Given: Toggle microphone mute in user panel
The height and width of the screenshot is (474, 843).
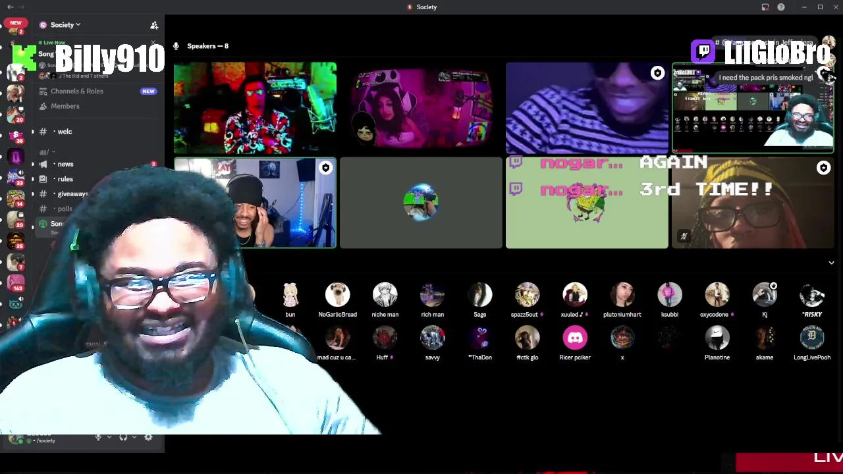Looking at the screenshot, I should [x=99, y=437].
